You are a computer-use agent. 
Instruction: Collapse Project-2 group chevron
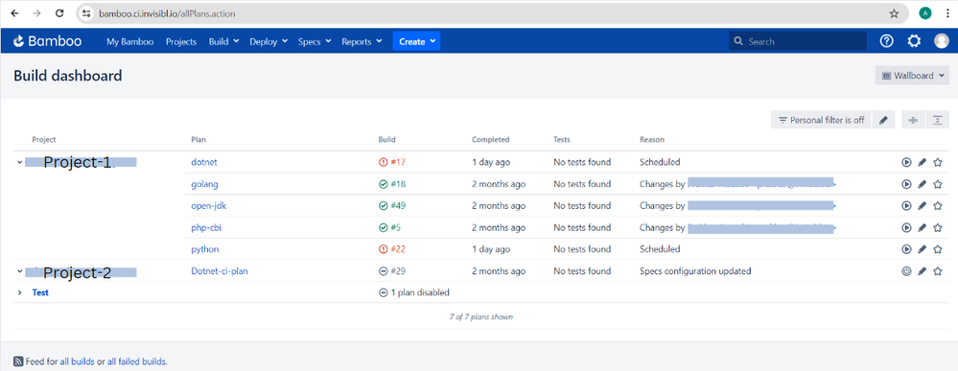pos(19,270)
